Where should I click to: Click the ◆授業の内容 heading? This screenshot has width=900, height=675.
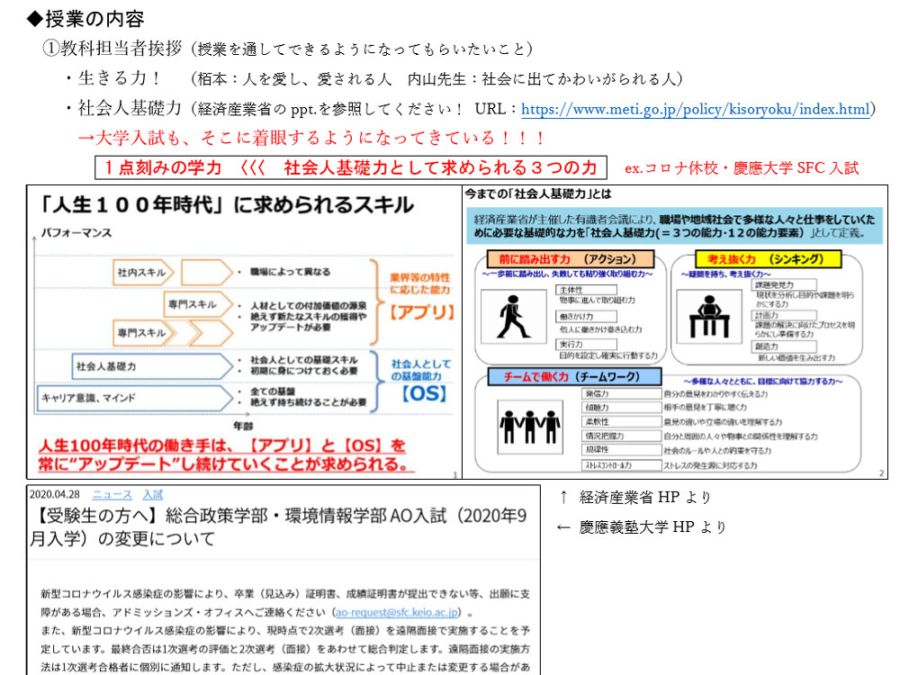pos(85,19)
